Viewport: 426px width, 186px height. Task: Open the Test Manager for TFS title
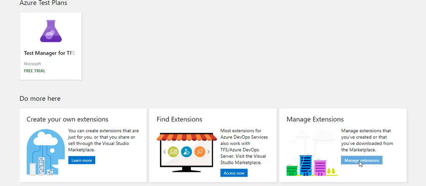click(50, 53)
